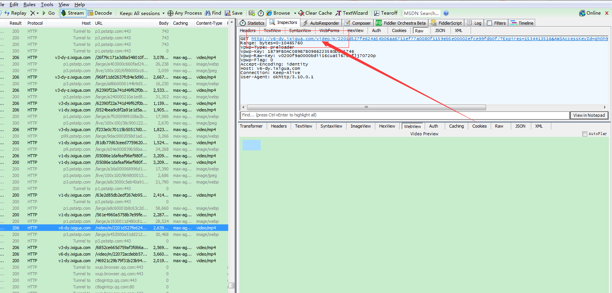This screenshot has height=293, width=612.
Task: Click the MSDN Search input field
Action: 421,13
